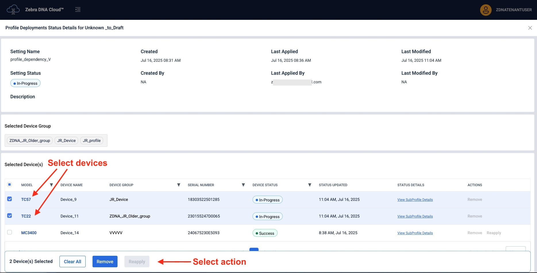Viewport: 537px width, 273px height.
Task: Select the JR_profile device group chip
Action: pos(92,141)
